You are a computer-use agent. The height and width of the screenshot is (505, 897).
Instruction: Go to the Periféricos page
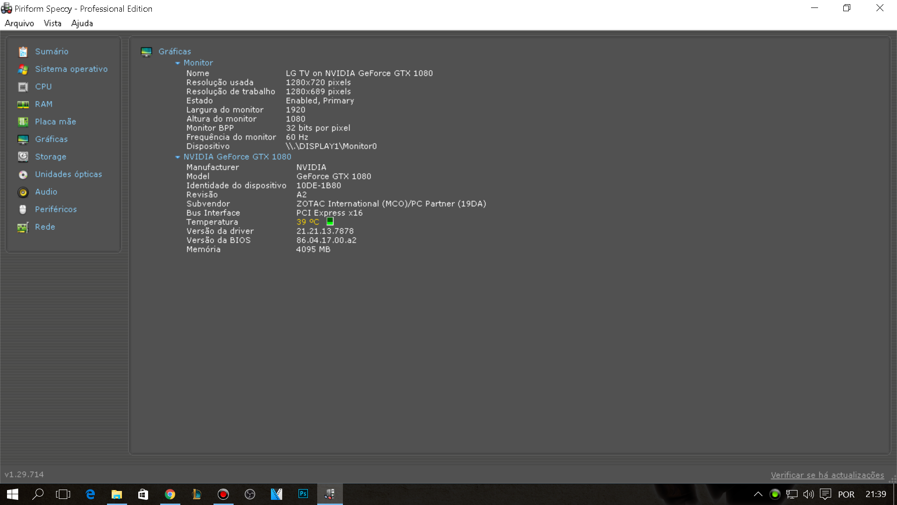click(x=56, y=209)
